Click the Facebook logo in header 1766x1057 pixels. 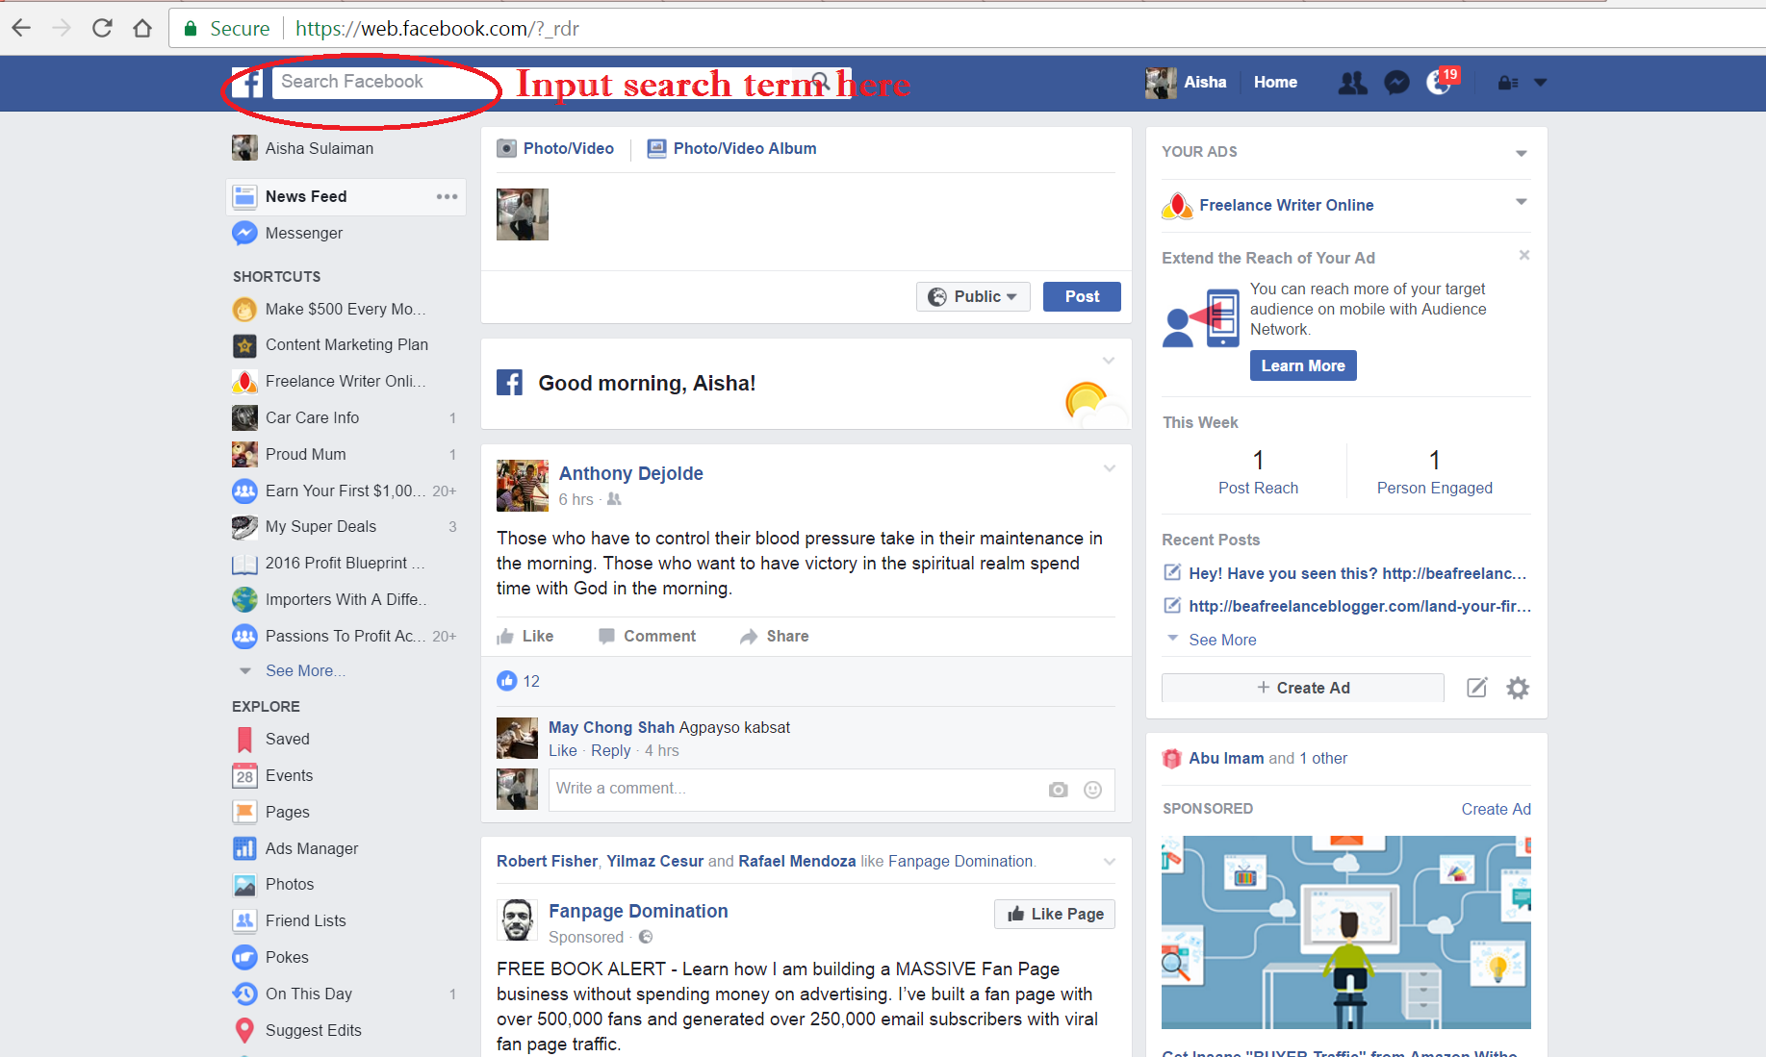[248, 83]
